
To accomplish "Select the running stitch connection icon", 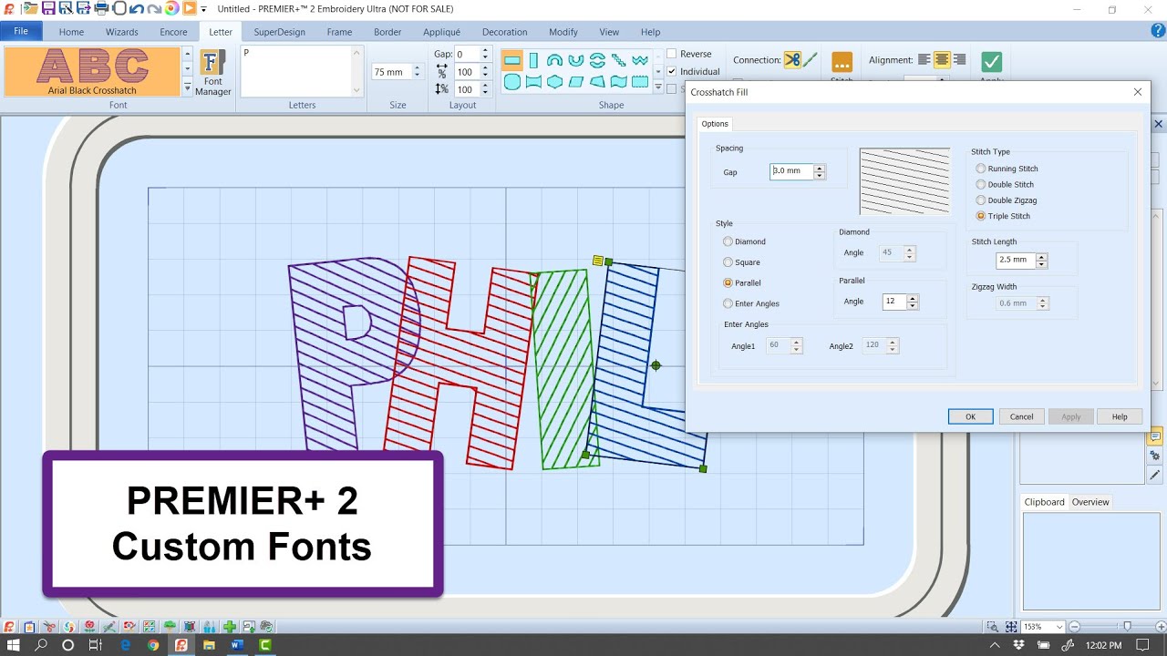I will tap(810, 60).
